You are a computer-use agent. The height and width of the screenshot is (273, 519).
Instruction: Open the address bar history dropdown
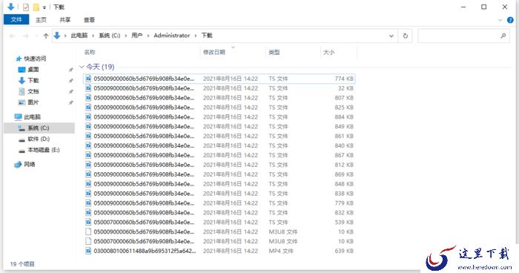[x=391, y=36]
